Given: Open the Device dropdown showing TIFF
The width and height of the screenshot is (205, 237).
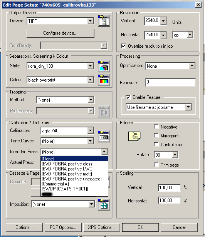Looking at the screenshot, I should click(60, 21).
